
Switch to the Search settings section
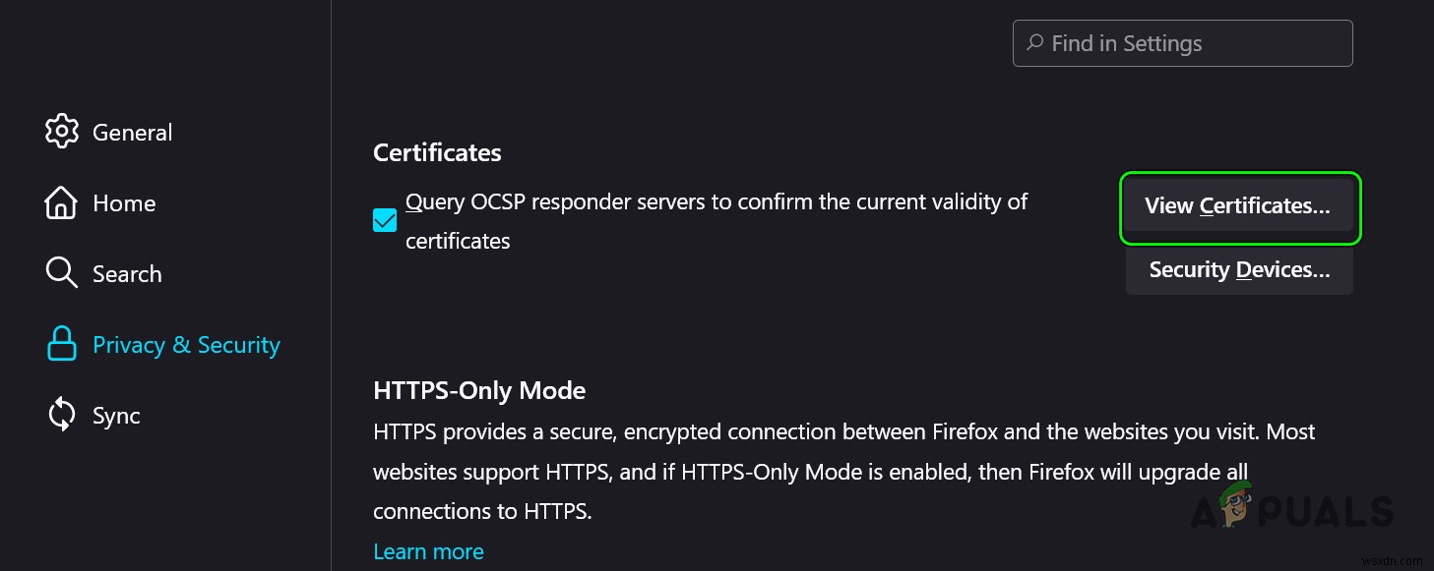(128, 273)
